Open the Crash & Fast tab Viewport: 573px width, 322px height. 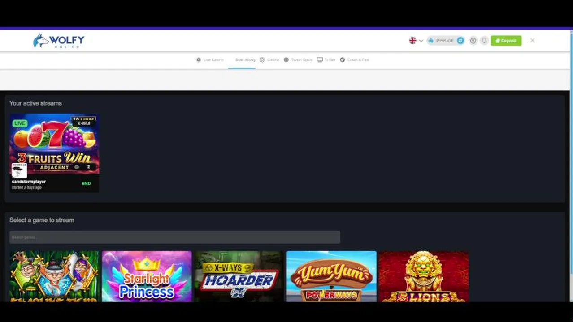(355, 60)
